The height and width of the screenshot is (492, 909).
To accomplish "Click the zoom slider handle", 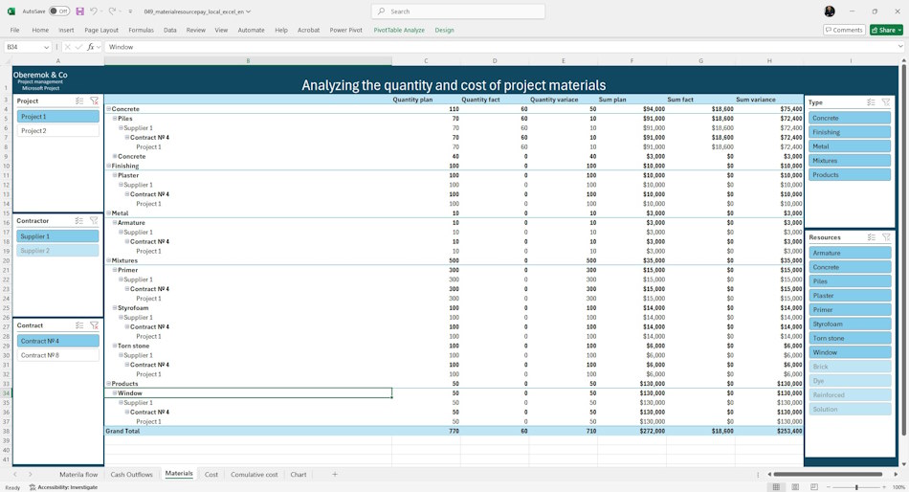I will pos(856,487).
